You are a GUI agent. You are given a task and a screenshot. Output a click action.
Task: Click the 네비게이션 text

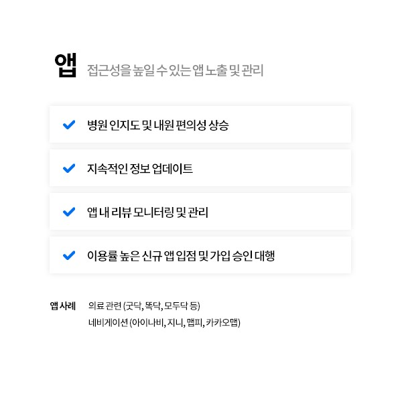pos(107,322)
